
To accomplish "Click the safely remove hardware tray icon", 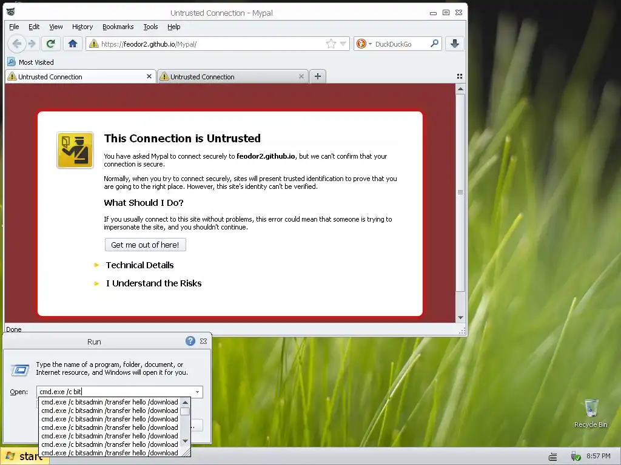I will 576,457.
